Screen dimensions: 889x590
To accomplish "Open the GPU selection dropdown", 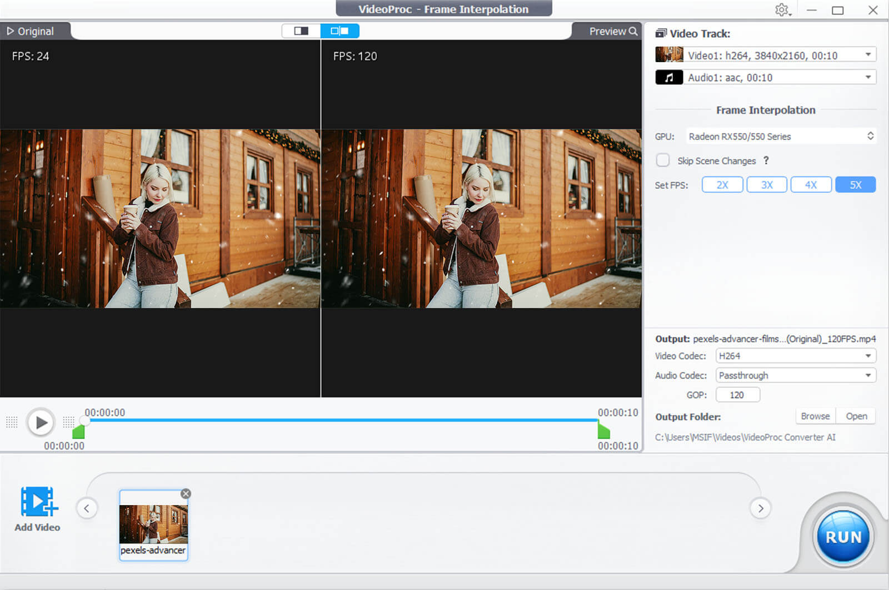I will tap(871, 135).
